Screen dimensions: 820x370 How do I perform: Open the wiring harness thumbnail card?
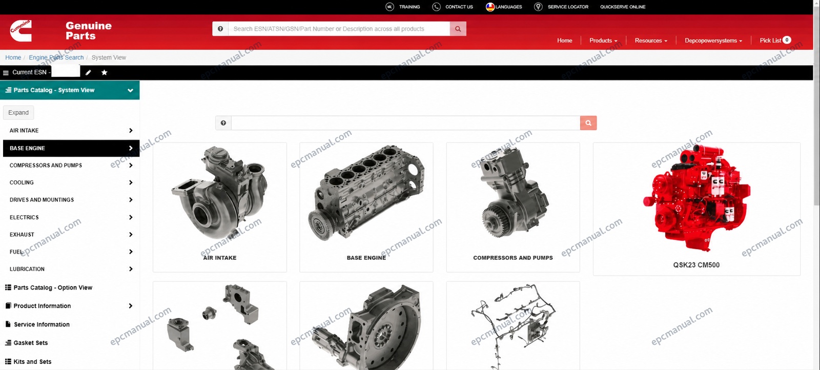pyautogui.click(x=513, y=326)
